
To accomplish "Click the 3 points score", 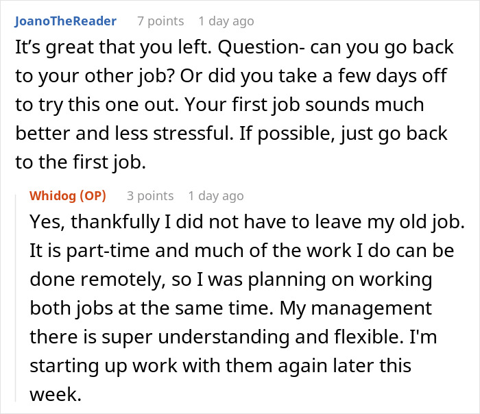I will 150,196.
